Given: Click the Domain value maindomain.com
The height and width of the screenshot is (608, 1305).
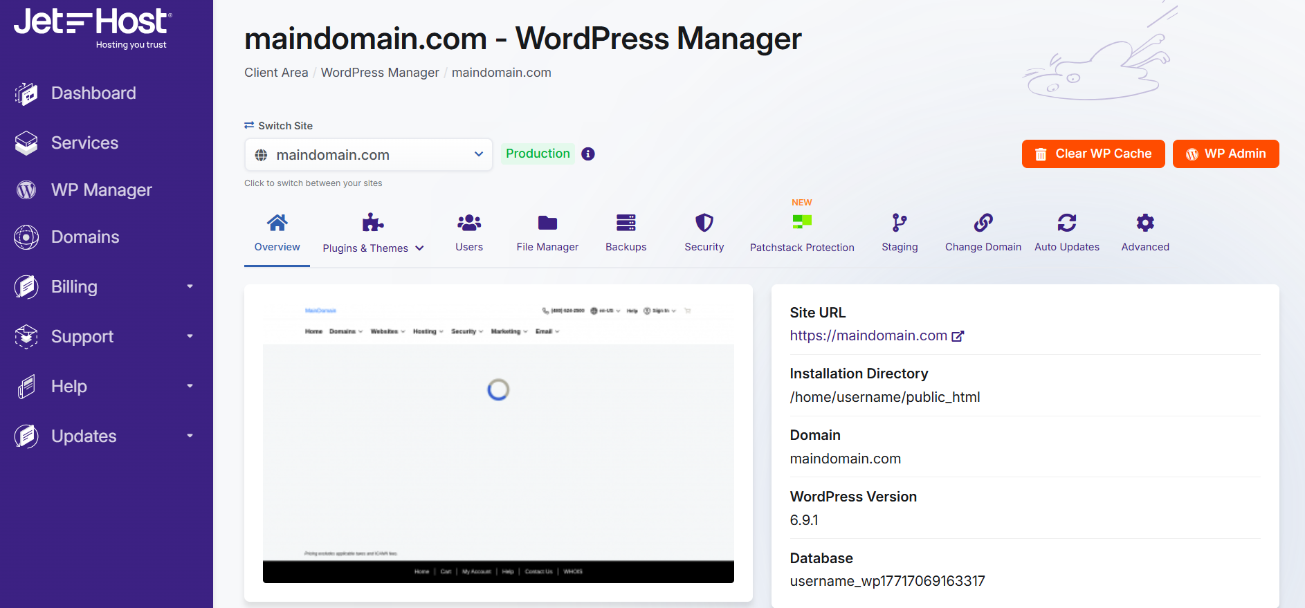Looking at the screenshot, I should point(846,459).
